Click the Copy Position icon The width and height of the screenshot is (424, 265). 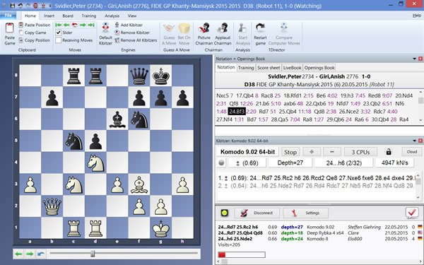(20, 40)
